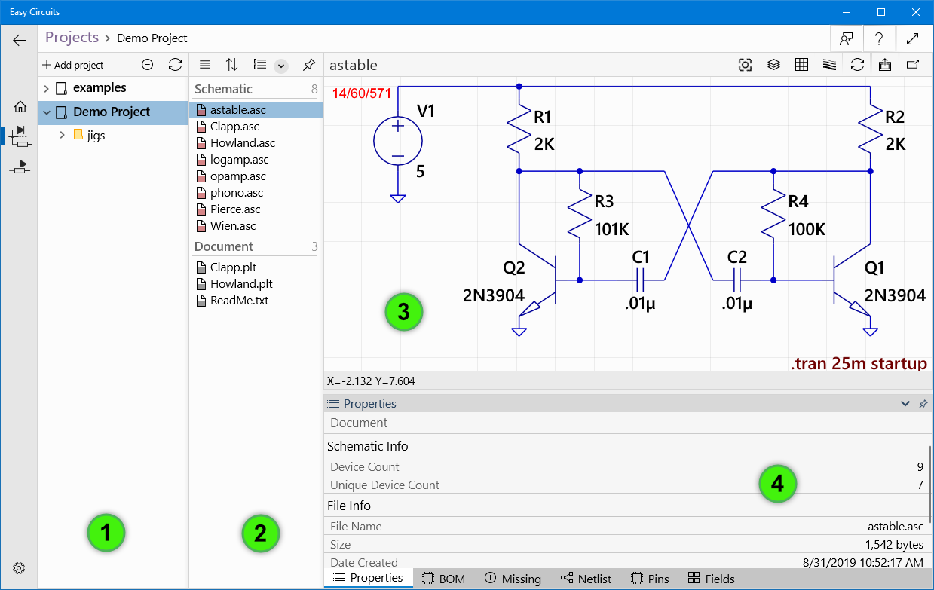The image size is (934, 590).
Task: Open settings gear in sidebar
Action: click(20, 567)
